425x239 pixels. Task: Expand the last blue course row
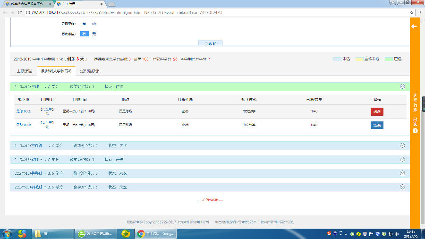(x=402, y=187)
